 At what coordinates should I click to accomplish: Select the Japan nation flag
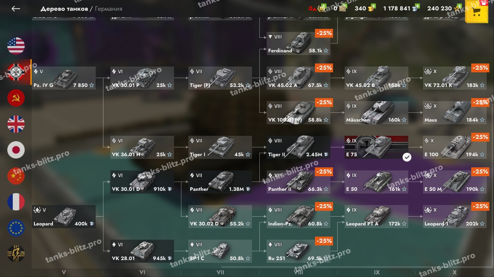[16, 150]
